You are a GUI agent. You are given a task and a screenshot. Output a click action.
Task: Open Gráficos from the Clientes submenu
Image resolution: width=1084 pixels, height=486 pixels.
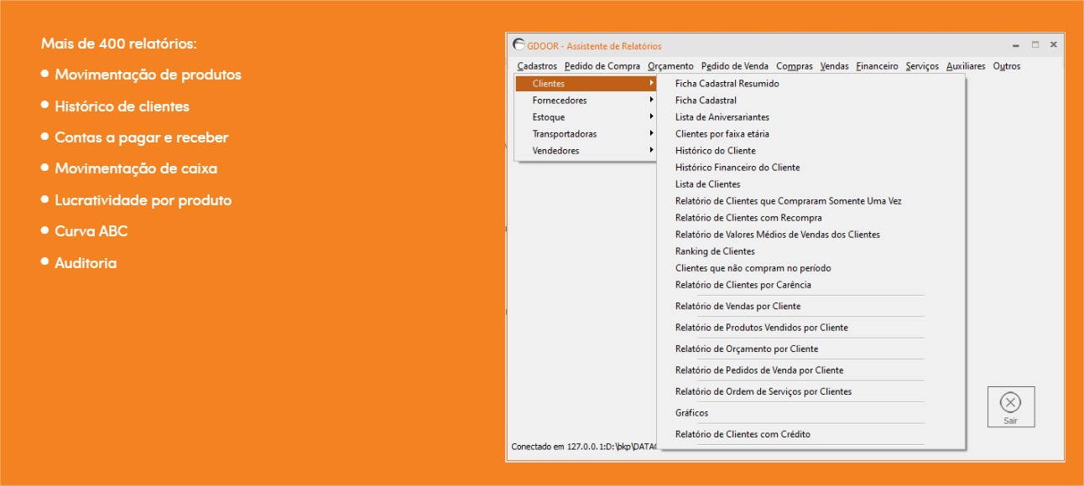(x=691, y=413)
